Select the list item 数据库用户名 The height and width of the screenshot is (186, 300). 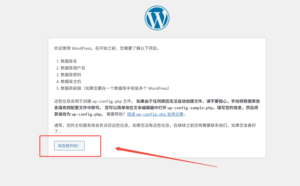(73, 68)
